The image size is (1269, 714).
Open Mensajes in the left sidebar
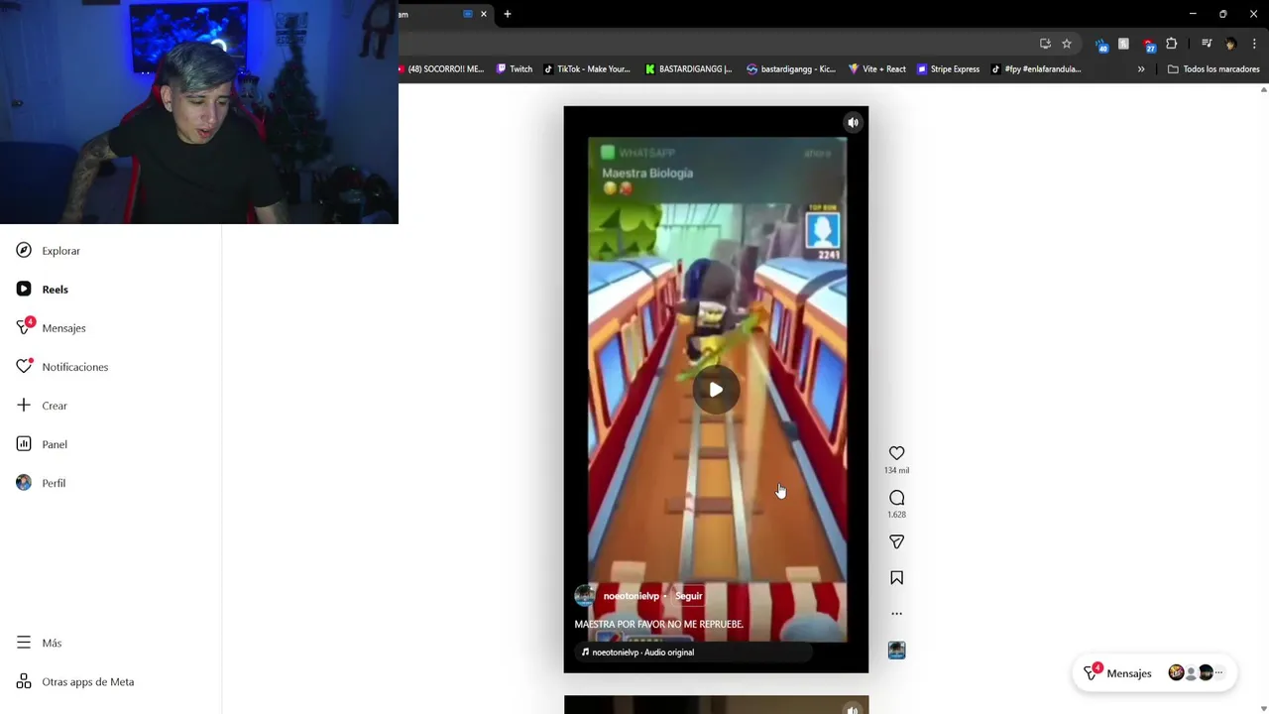tap(52, 328)
